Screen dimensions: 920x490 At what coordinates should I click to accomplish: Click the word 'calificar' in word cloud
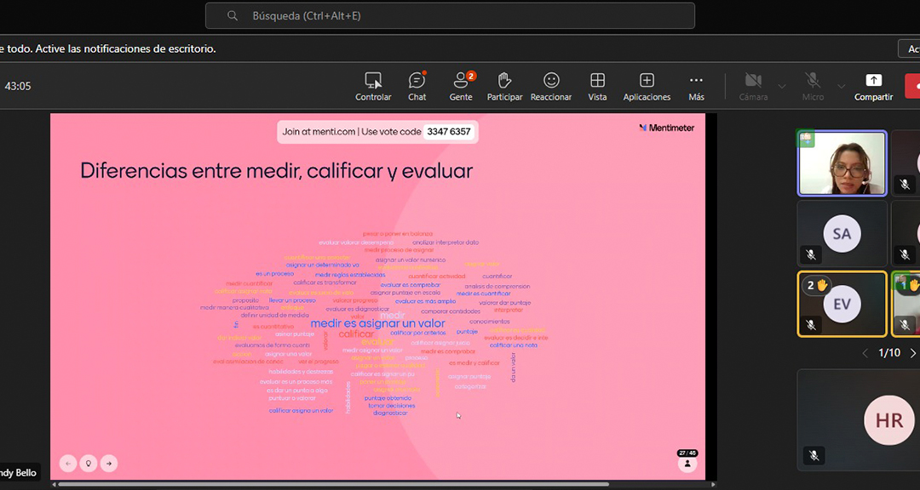click(x=356, y=334)
